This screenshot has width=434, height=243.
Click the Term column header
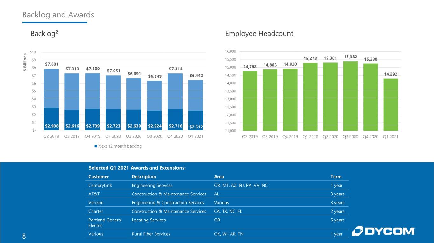tap(336, 177)
